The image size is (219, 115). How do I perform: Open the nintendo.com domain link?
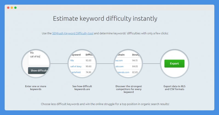pos(123,72)
